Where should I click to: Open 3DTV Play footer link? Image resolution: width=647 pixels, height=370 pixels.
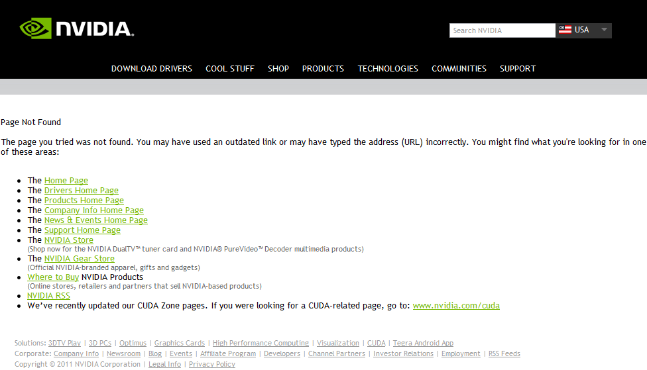click(64, 343)
